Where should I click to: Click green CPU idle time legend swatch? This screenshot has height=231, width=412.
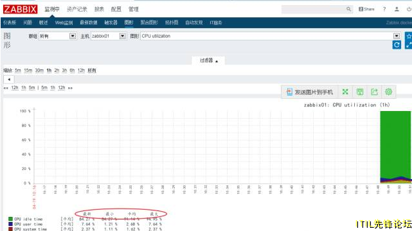click(x=10, y=219)
